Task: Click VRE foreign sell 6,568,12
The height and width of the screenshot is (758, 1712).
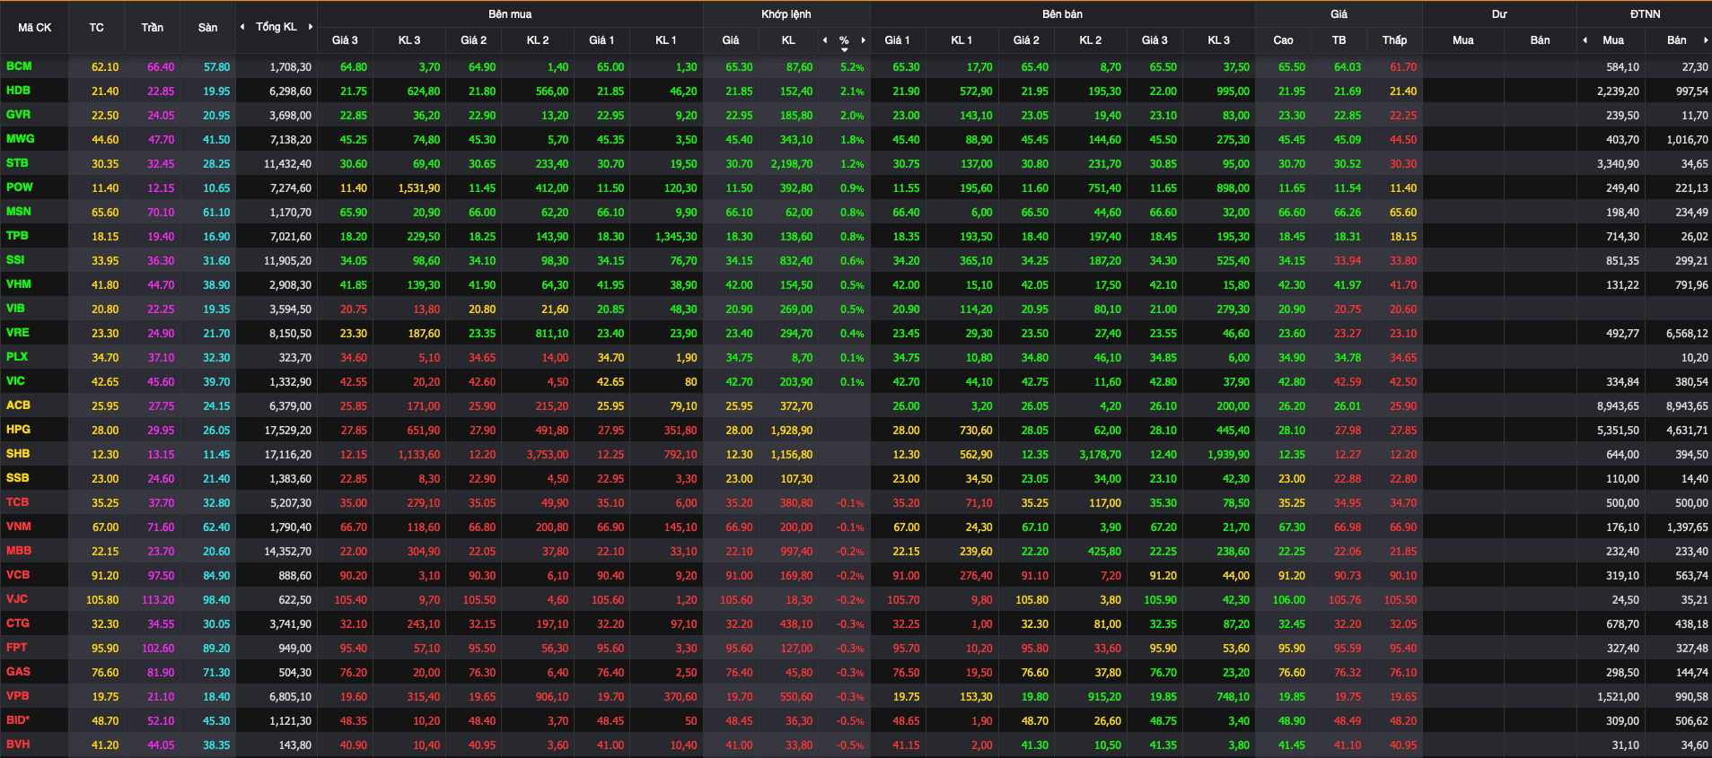Action: click(x=1687, y=334)
